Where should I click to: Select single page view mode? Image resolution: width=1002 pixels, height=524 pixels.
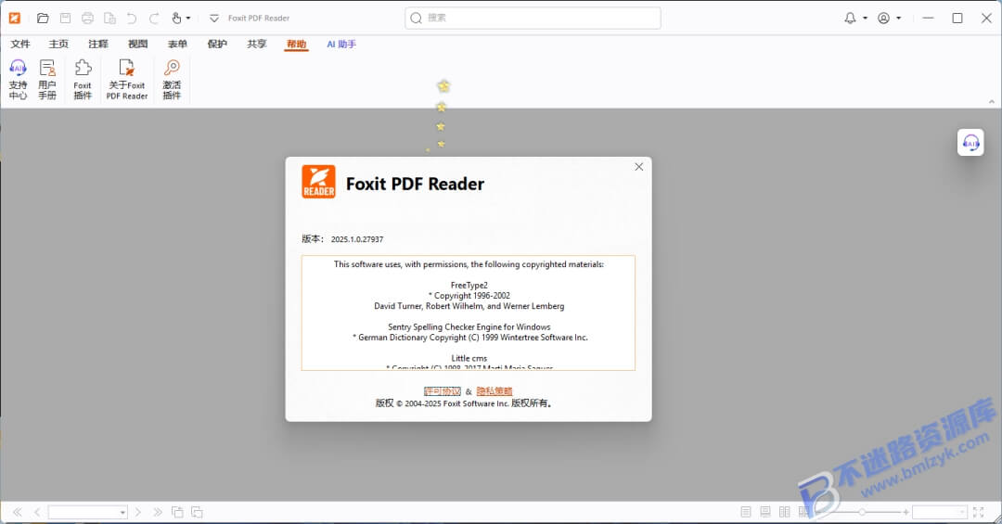[x=746, y=512]
